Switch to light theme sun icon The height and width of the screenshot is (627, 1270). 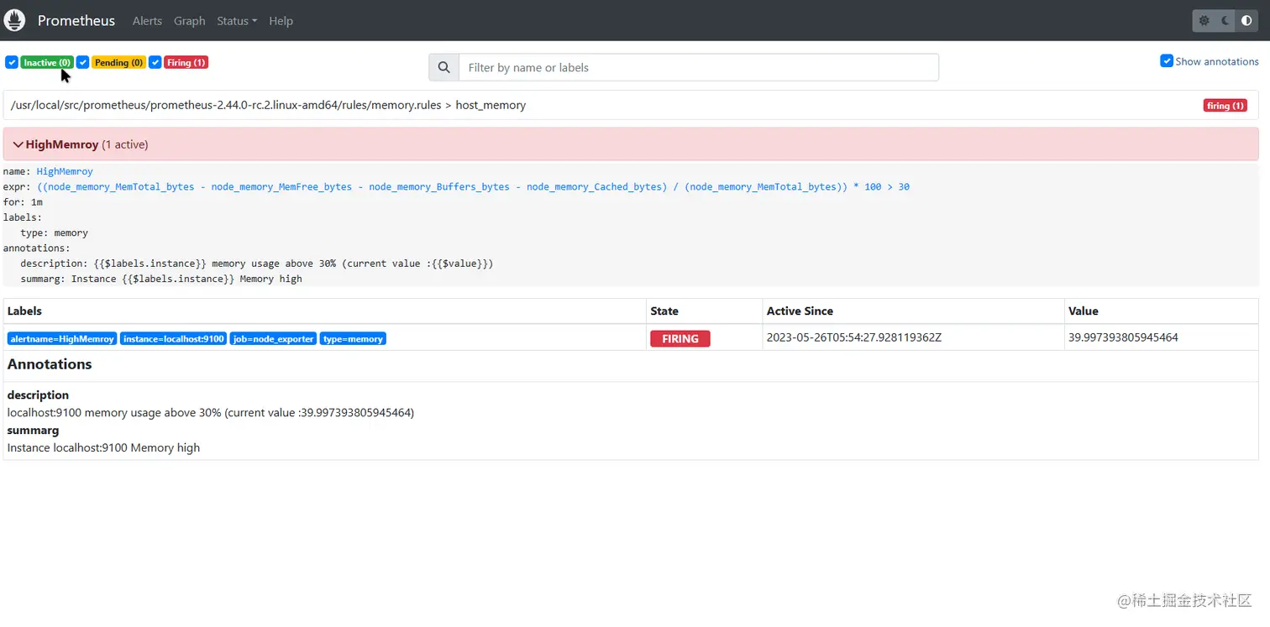[x=1204, y=21]
